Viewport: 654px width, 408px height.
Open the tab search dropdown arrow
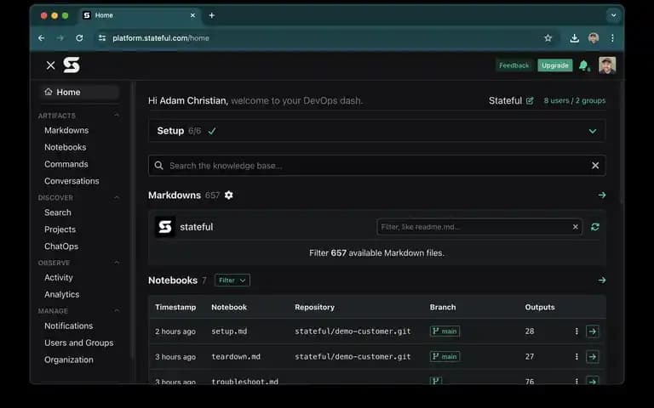click(613, 15)
